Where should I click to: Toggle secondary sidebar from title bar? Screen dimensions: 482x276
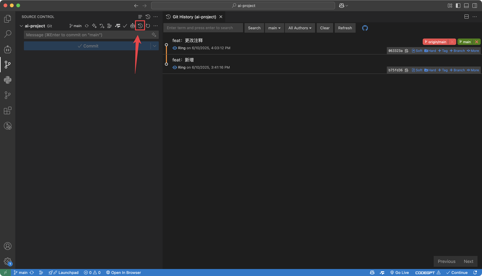[474, 6]
